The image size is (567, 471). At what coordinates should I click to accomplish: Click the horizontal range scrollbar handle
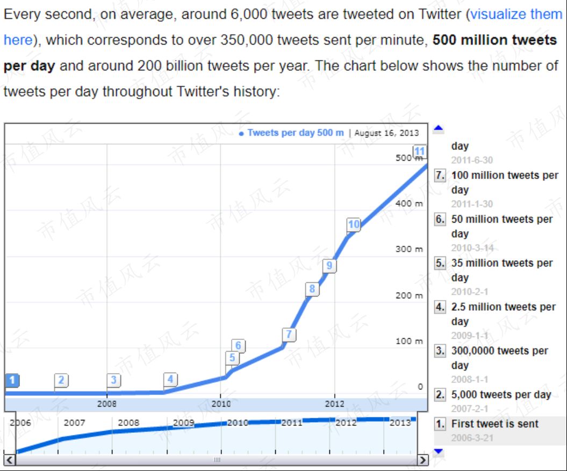pyautogui.click(x=217, y=460)
